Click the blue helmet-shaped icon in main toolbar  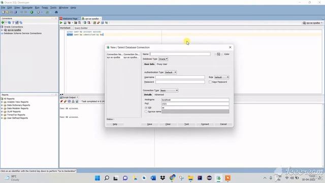tap(56, 12)
